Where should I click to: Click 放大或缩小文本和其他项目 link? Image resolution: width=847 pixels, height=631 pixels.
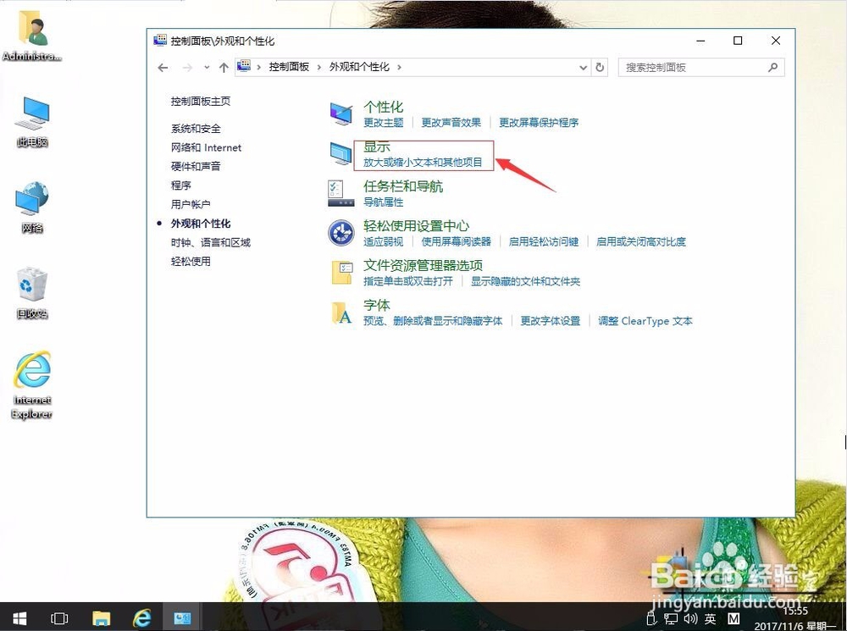(x=423, y=162)
